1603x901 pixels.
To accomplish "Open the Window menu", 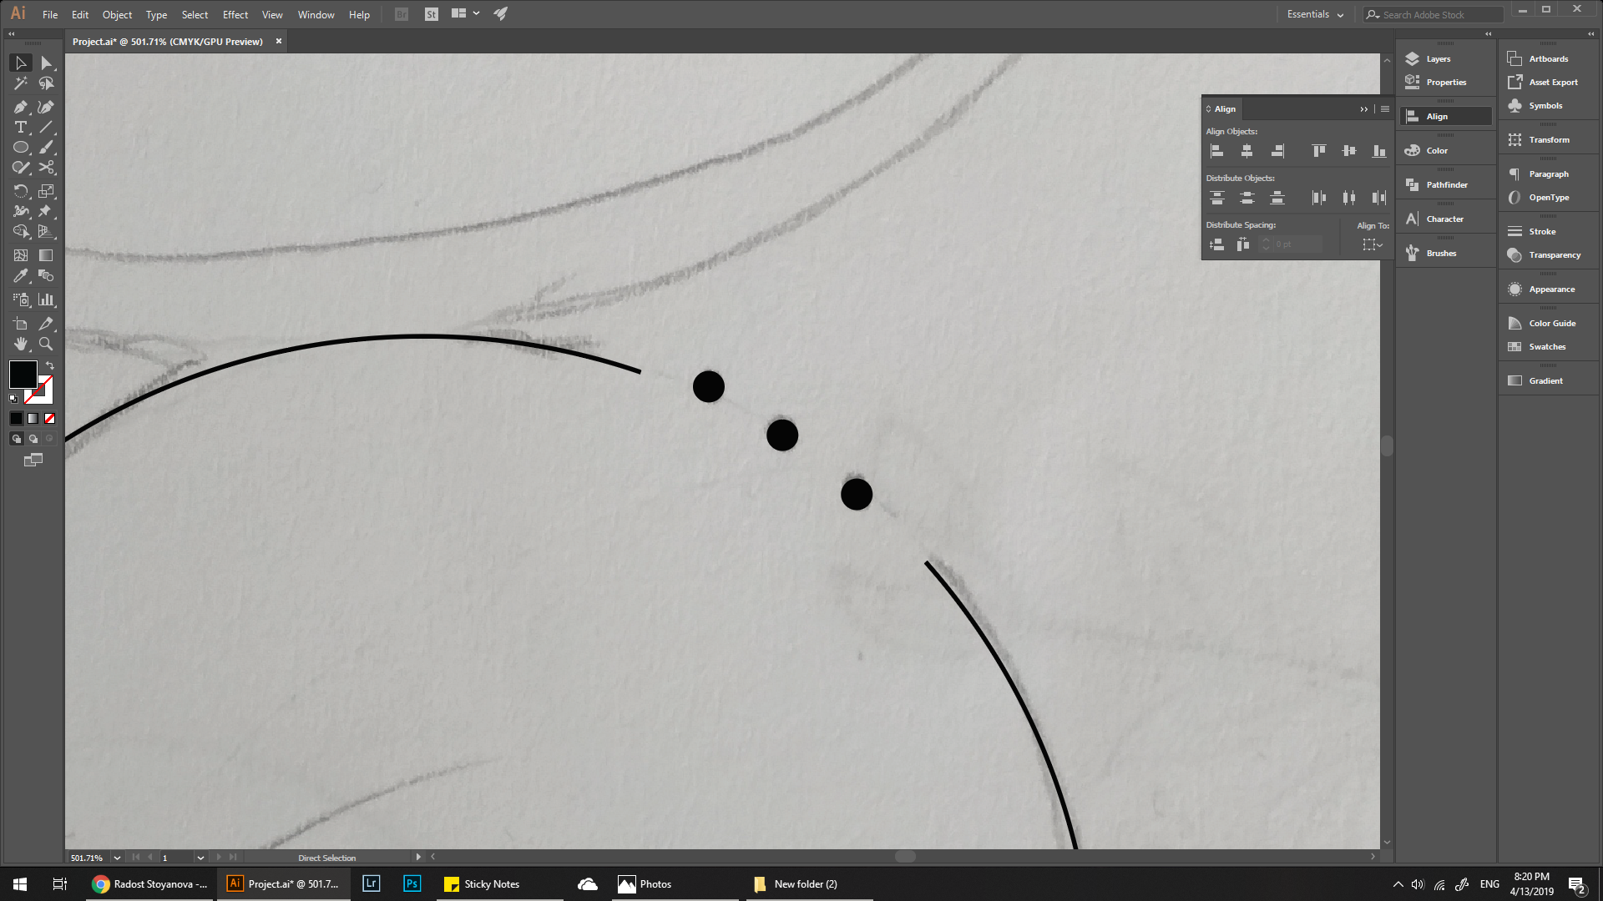I will click(x=316, y=15).
